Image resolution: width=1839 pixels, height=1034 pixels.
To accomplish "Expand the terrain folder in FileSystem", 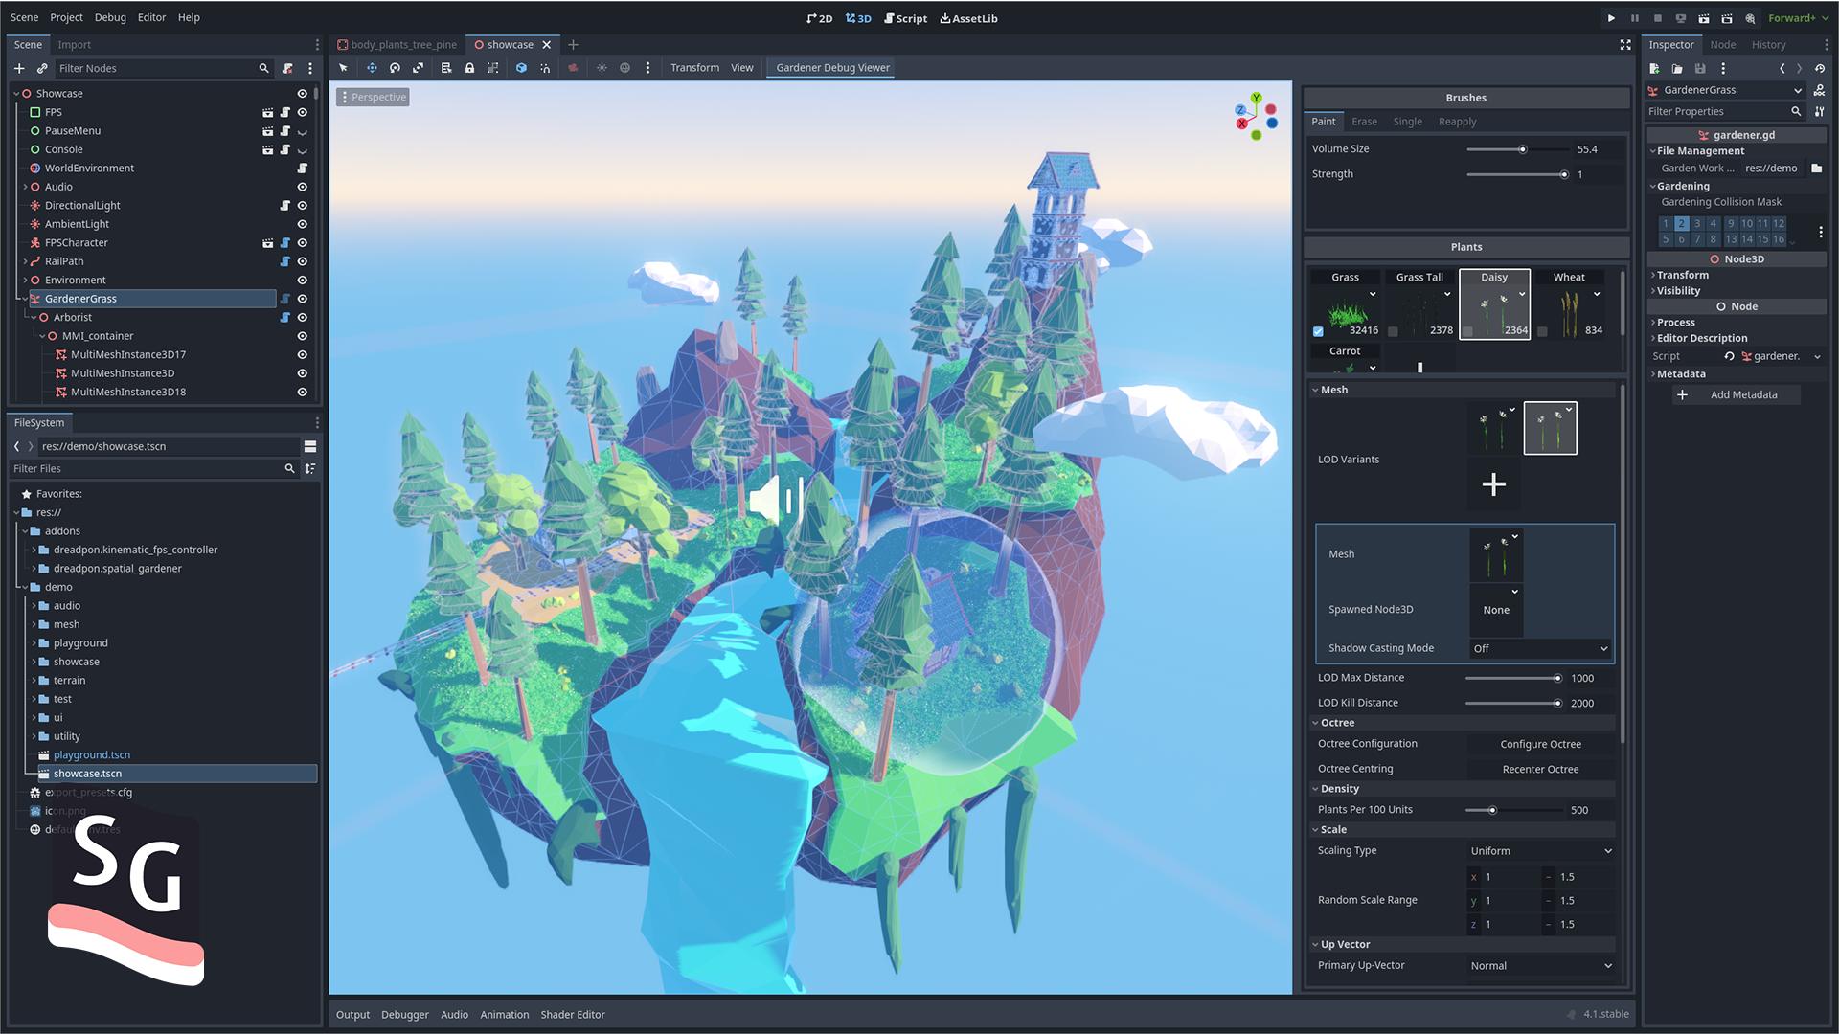I will pyautogui.click(x=34, y=681).
